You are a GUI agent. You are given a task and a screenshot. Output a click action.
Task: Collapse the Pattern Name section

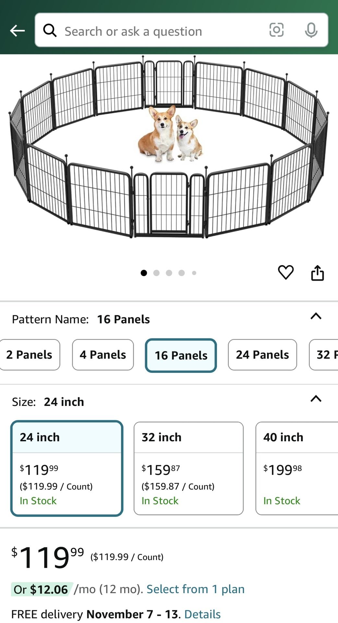pyautogui.click(x=317, y=316)
